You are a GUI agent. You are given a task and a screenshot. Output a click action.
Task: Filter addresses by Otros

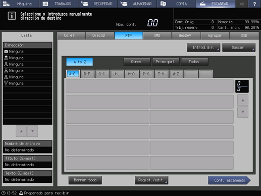[x=137, y=62]
